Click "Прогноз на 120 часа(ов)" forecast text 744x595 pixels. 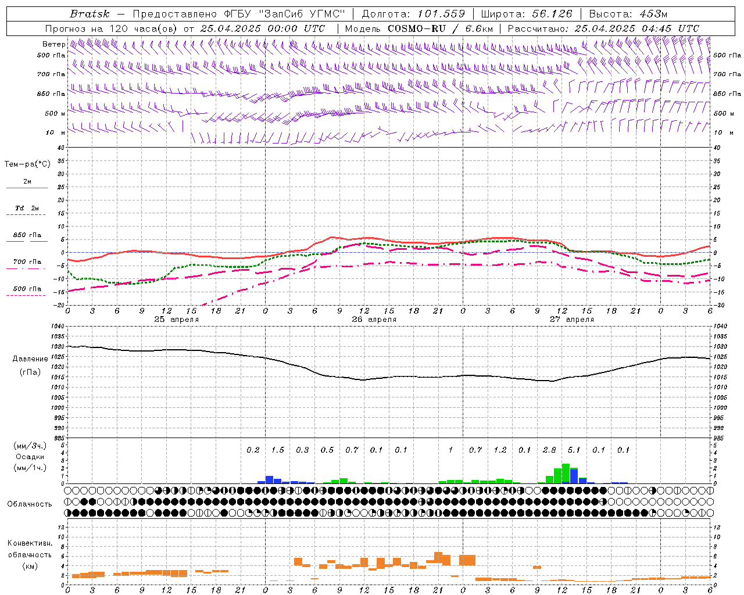point(112,28)
